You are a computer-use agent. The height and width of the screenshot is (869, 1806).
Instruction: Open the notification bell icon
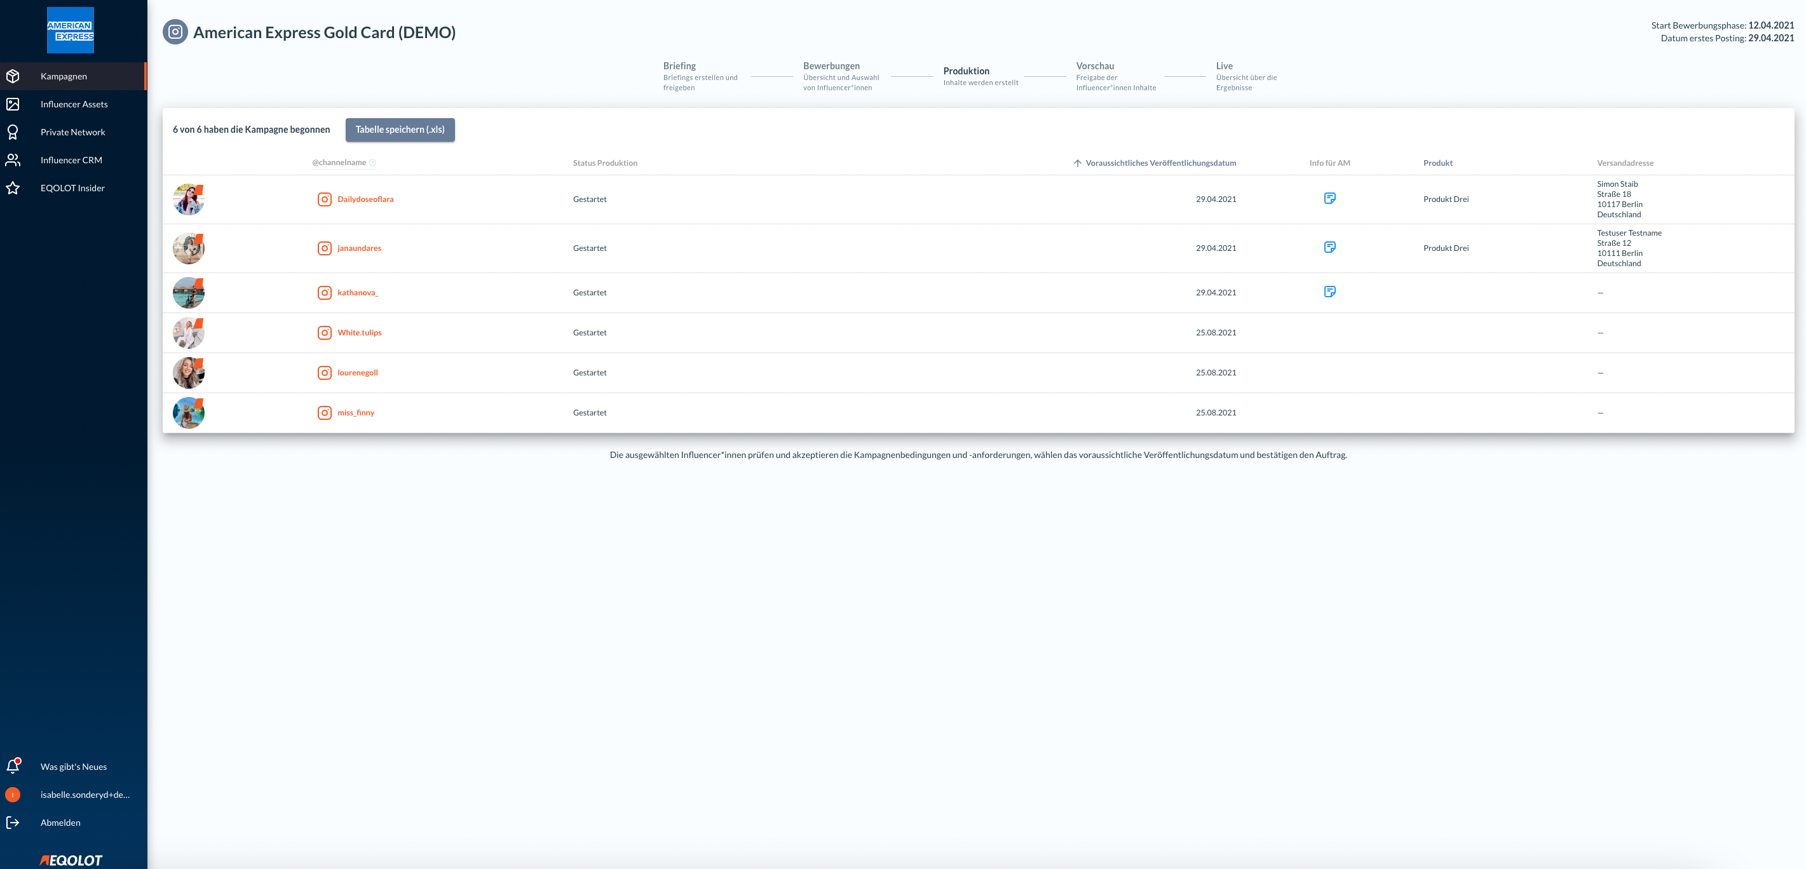click(13, 767)
